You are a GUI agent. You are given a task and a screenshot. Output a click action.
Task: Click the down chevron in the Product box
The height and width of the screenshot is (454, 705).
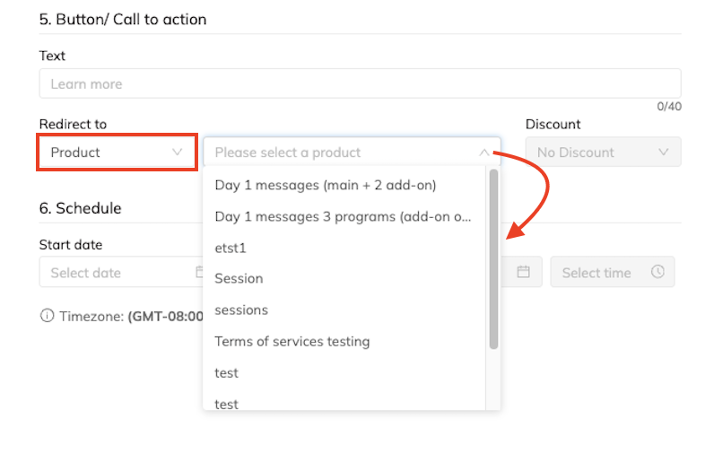coord(178,153)
